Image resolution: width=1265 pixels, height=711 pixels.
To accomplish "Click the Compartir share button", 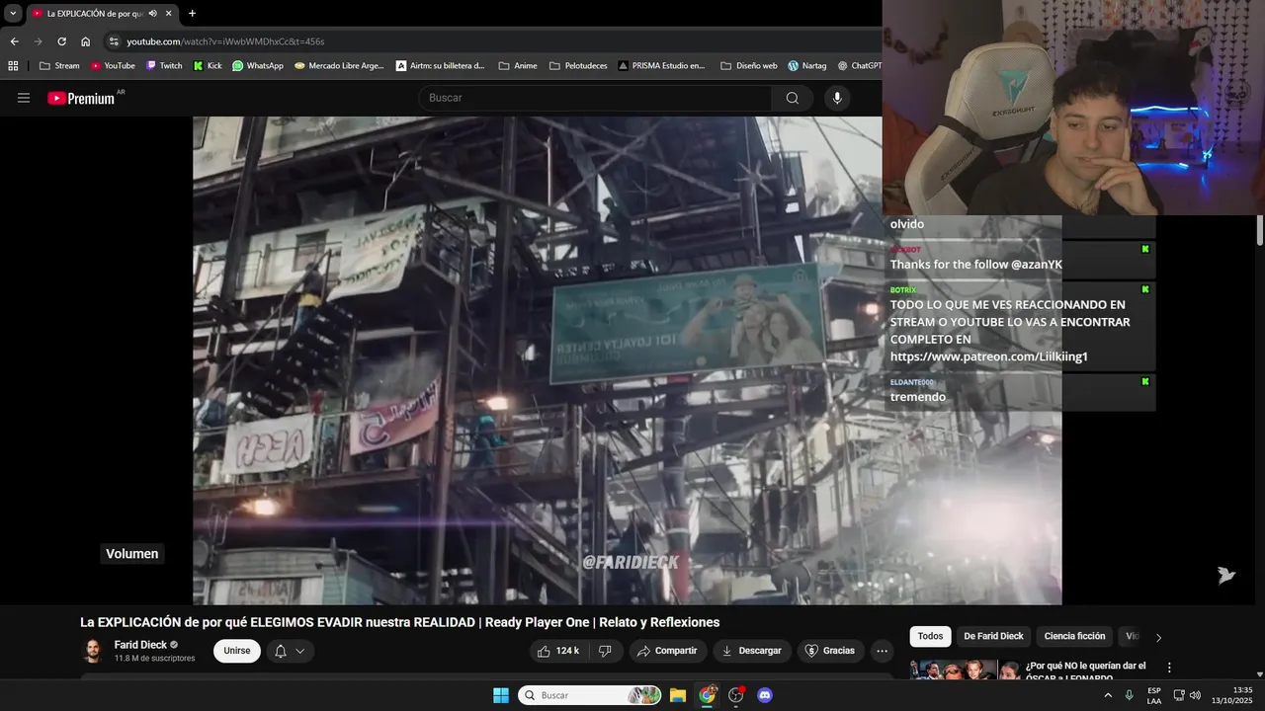I will coord(667,651).
